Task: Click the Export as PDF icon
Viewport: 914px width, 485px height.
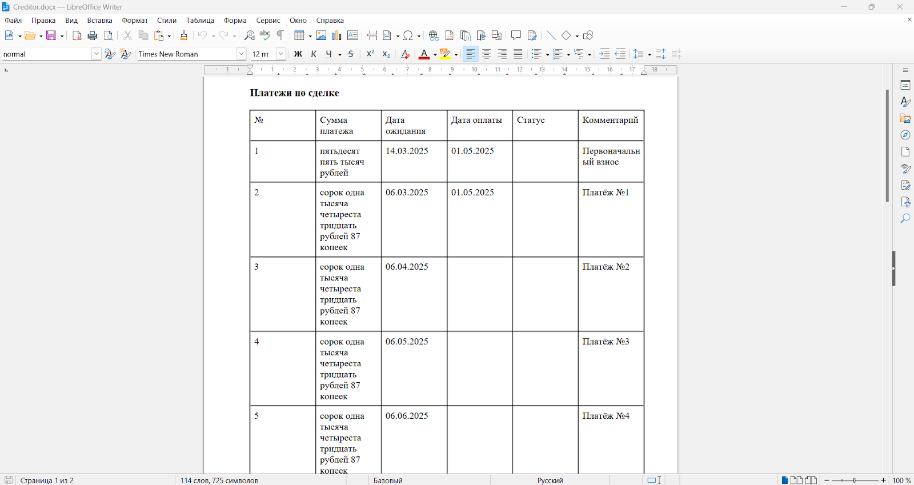Action: tap(77, 35)
